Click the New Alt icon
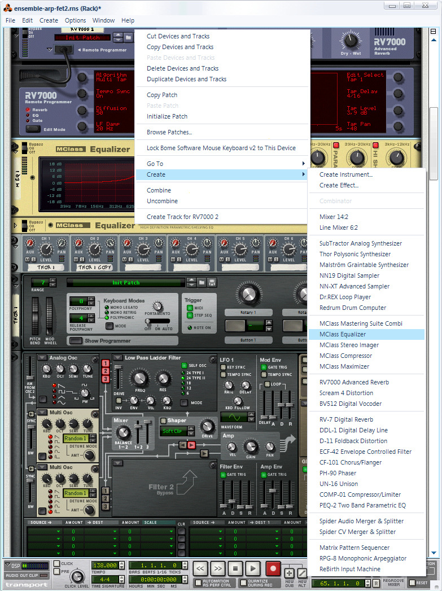Screen dimensions: 442x591 (302, 574)
